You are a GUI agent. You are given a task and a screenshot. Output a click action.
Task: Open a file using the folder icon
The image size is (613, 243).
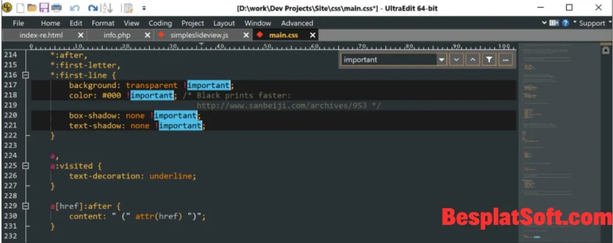click(x=32, y=7)
